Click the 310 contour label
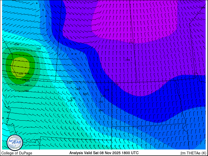Screen dimensions: 208x156 pyautogui.click(x=21, y=74)
